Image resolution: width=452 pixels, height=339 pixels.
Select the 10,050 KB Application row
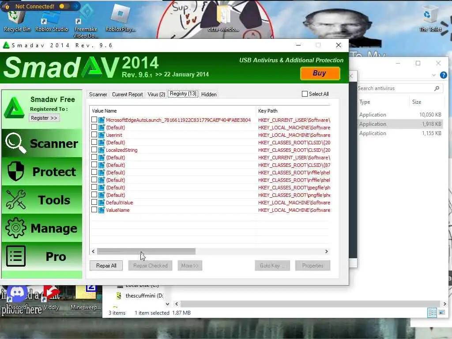point(400,114)
